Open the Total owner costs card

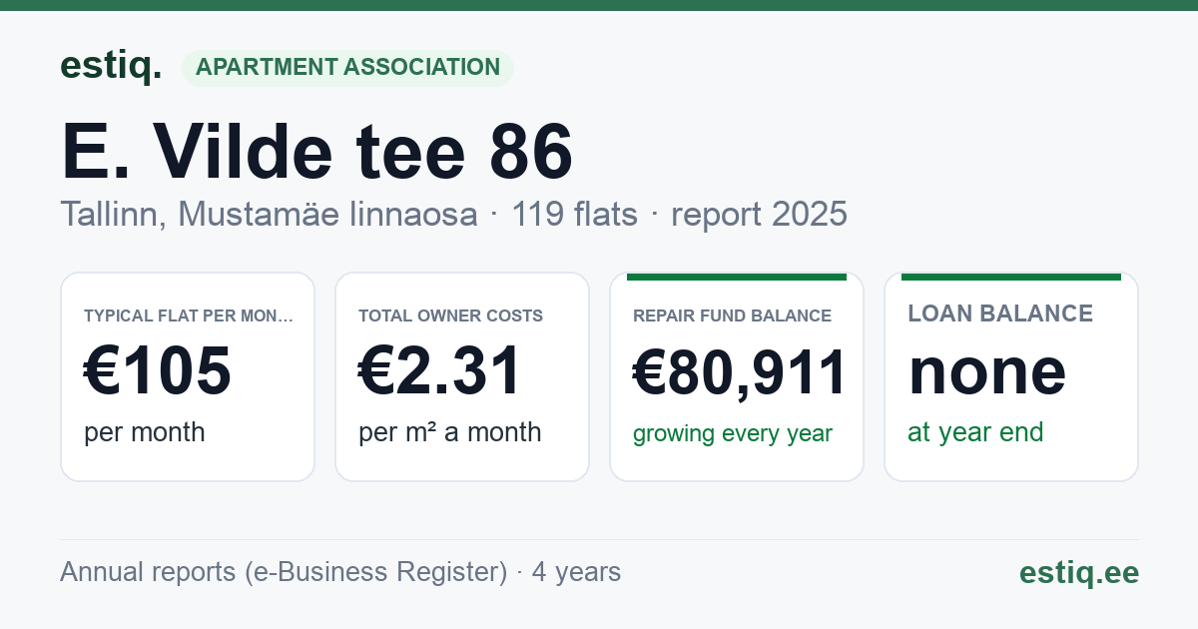tap(462, 376)
